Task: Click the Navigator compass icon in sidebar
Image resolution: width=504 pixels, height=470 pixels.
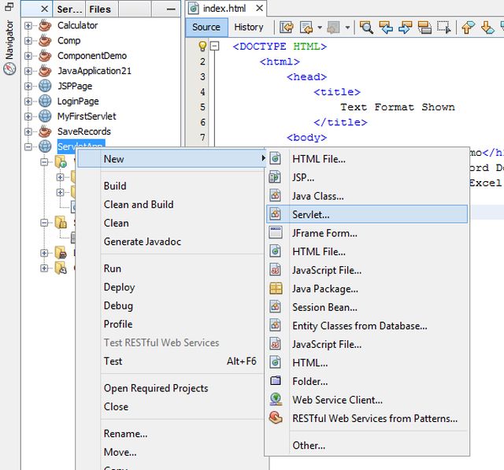Action: coord(9,68)
